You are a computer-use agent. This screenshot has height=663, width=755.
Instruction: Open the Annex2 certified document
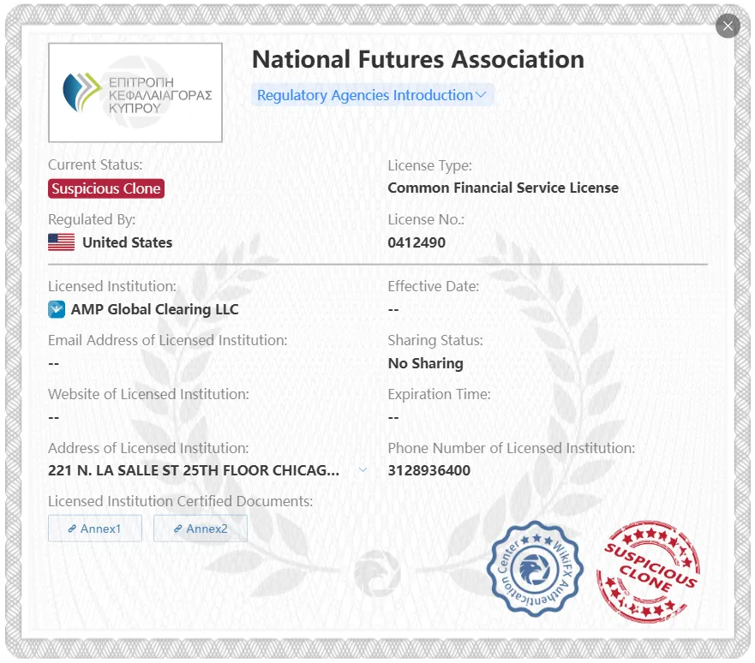click(201, 529)
